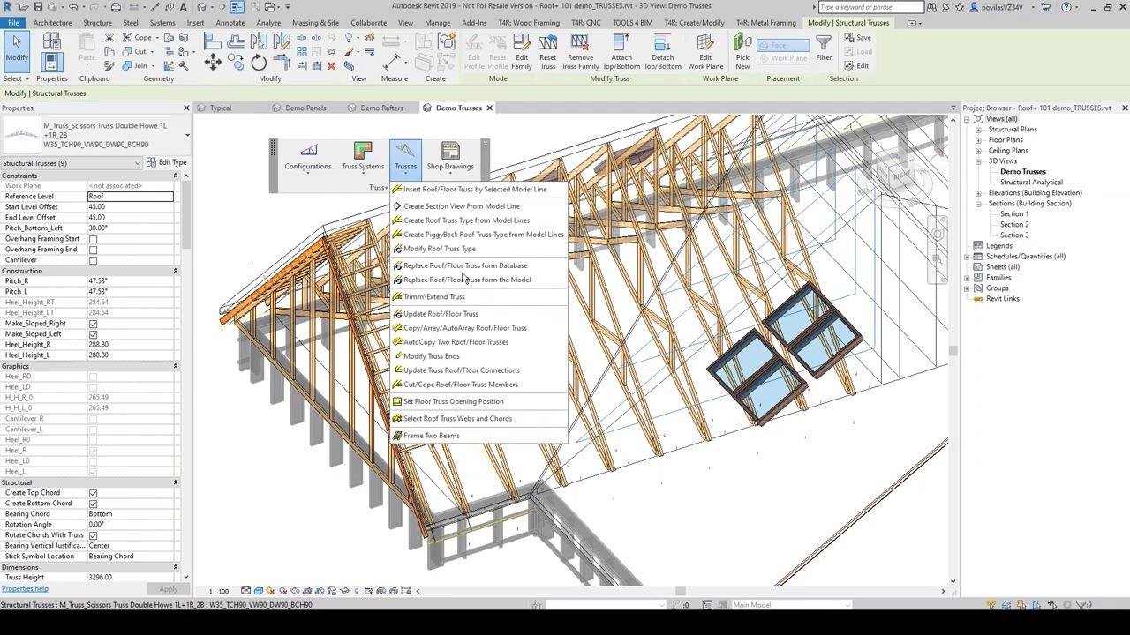Collapse the Construction properties section
Screen dimensions: 1130x635
tap(175, 271)
